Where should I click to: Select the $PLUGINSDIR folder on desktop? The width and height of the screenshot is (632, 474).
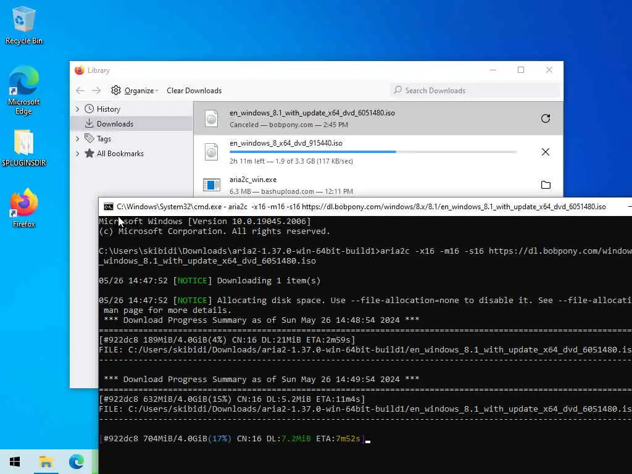(x=24, y=148)
